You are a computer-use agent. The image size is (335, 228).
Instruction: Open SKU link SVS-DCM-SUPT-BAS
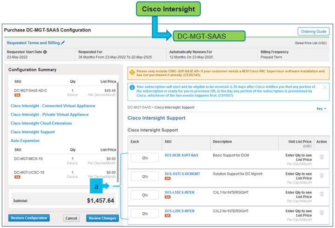[x=181, y=155]
